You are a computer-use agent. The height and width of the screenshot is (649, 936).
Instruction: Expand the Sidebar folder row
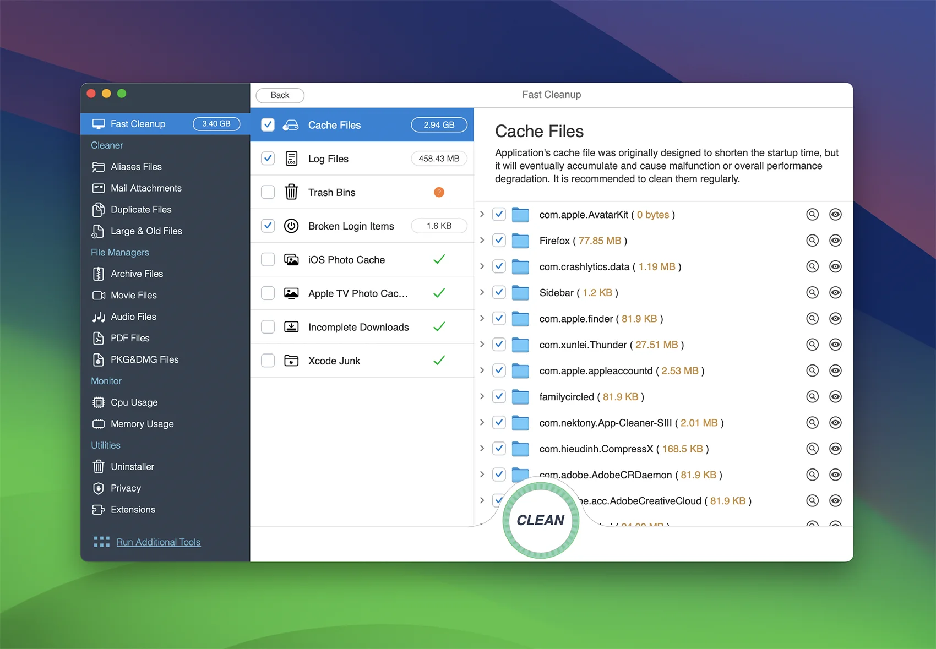tap(482, 292)
